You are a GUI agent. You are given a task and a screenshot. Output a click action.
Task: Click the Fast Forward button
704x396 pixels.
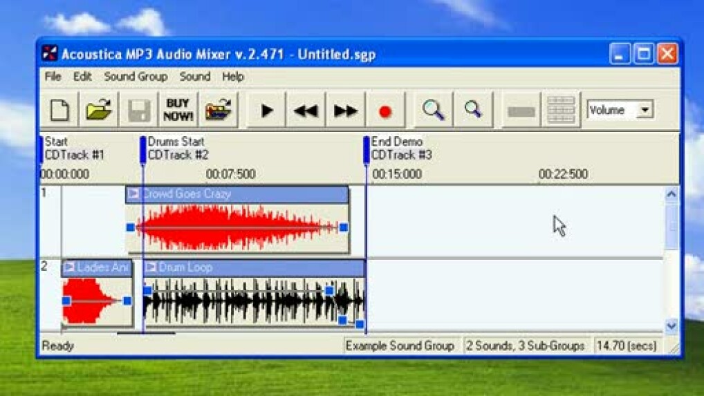[x=345, y=111]
